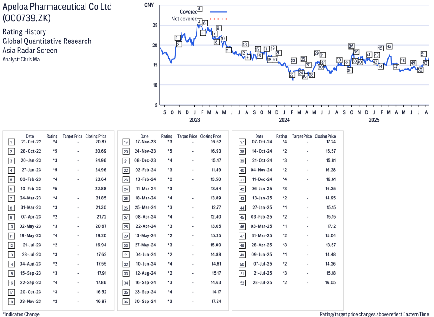
Task: Pick chart marker 33 on the price chart
Action: coord(339,60)
